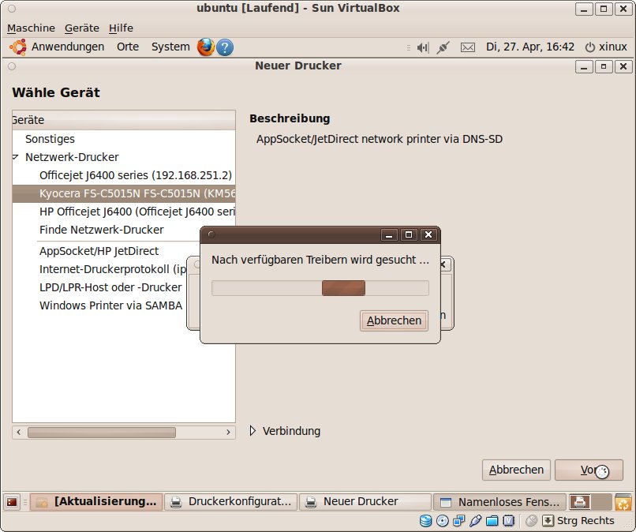This screenshot has height=532, width=636.
Task: Open the Maschine menu
Action: coord(31,28)
